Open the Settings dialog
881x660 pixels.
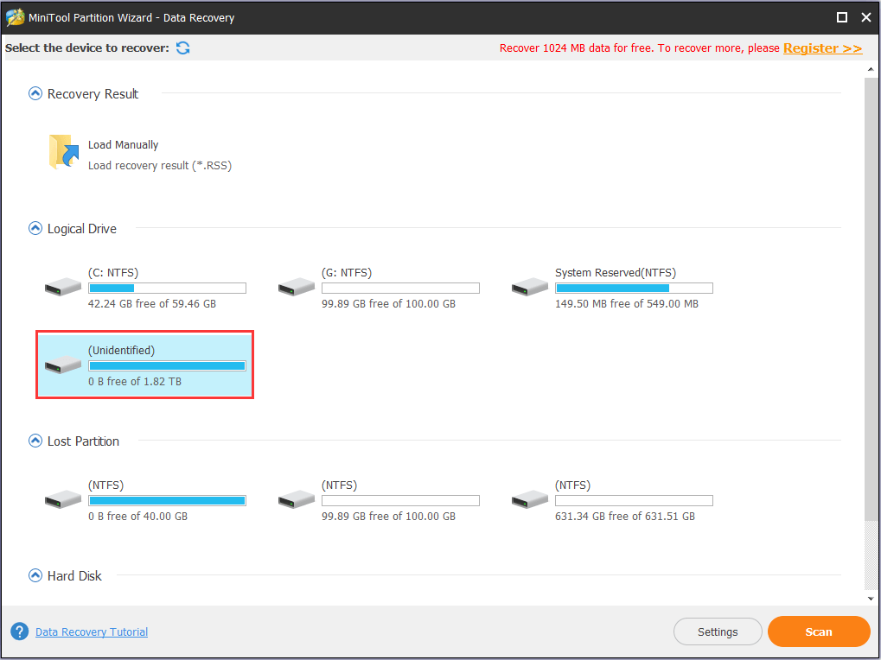coord(718,632)
